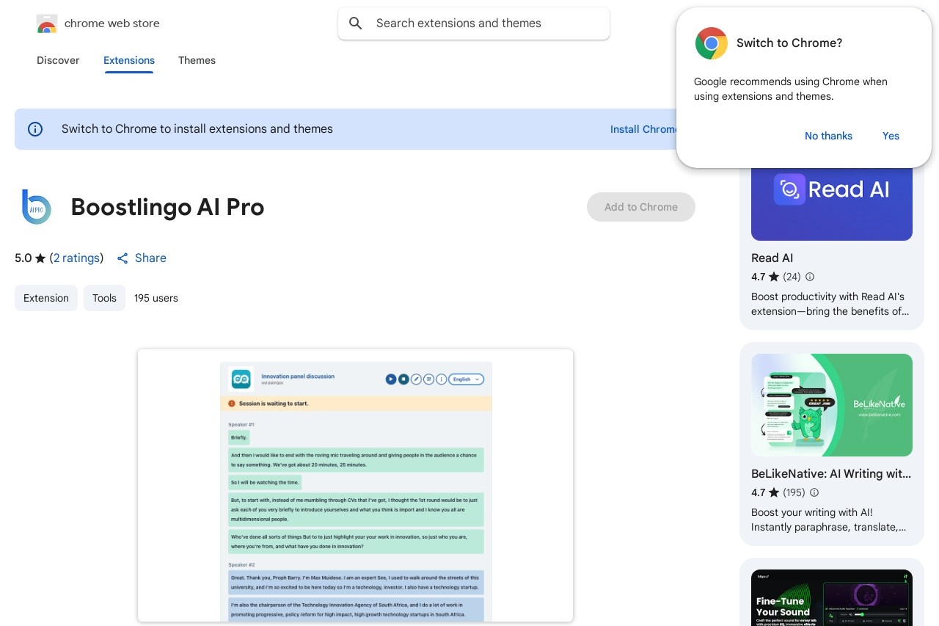The height and width of the screenshot is (626, 939).
Task: Click the Add to Chrome button
Action: [641, 207]
